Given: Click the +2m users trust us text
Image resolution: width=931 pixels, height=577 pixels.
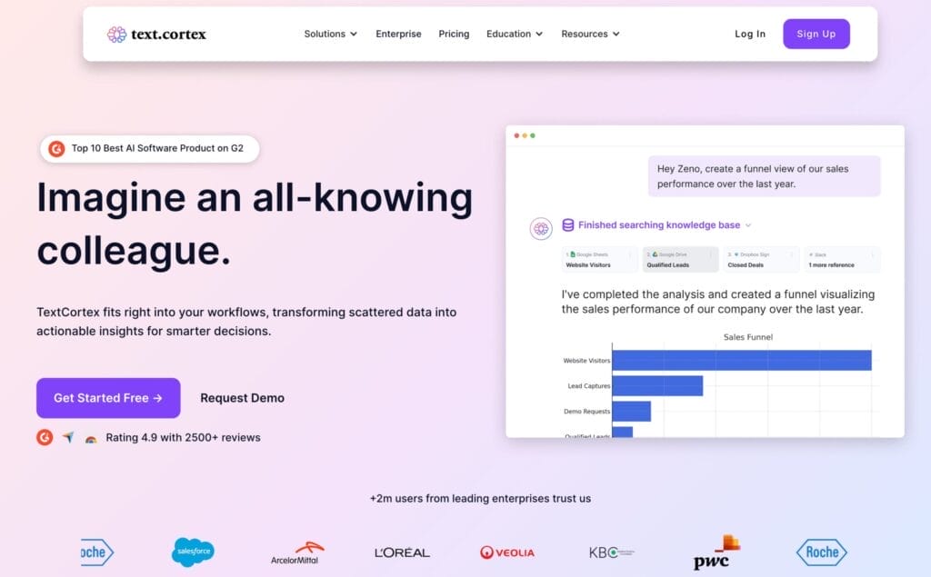Looking at the screenshot, I should (480, 499).
